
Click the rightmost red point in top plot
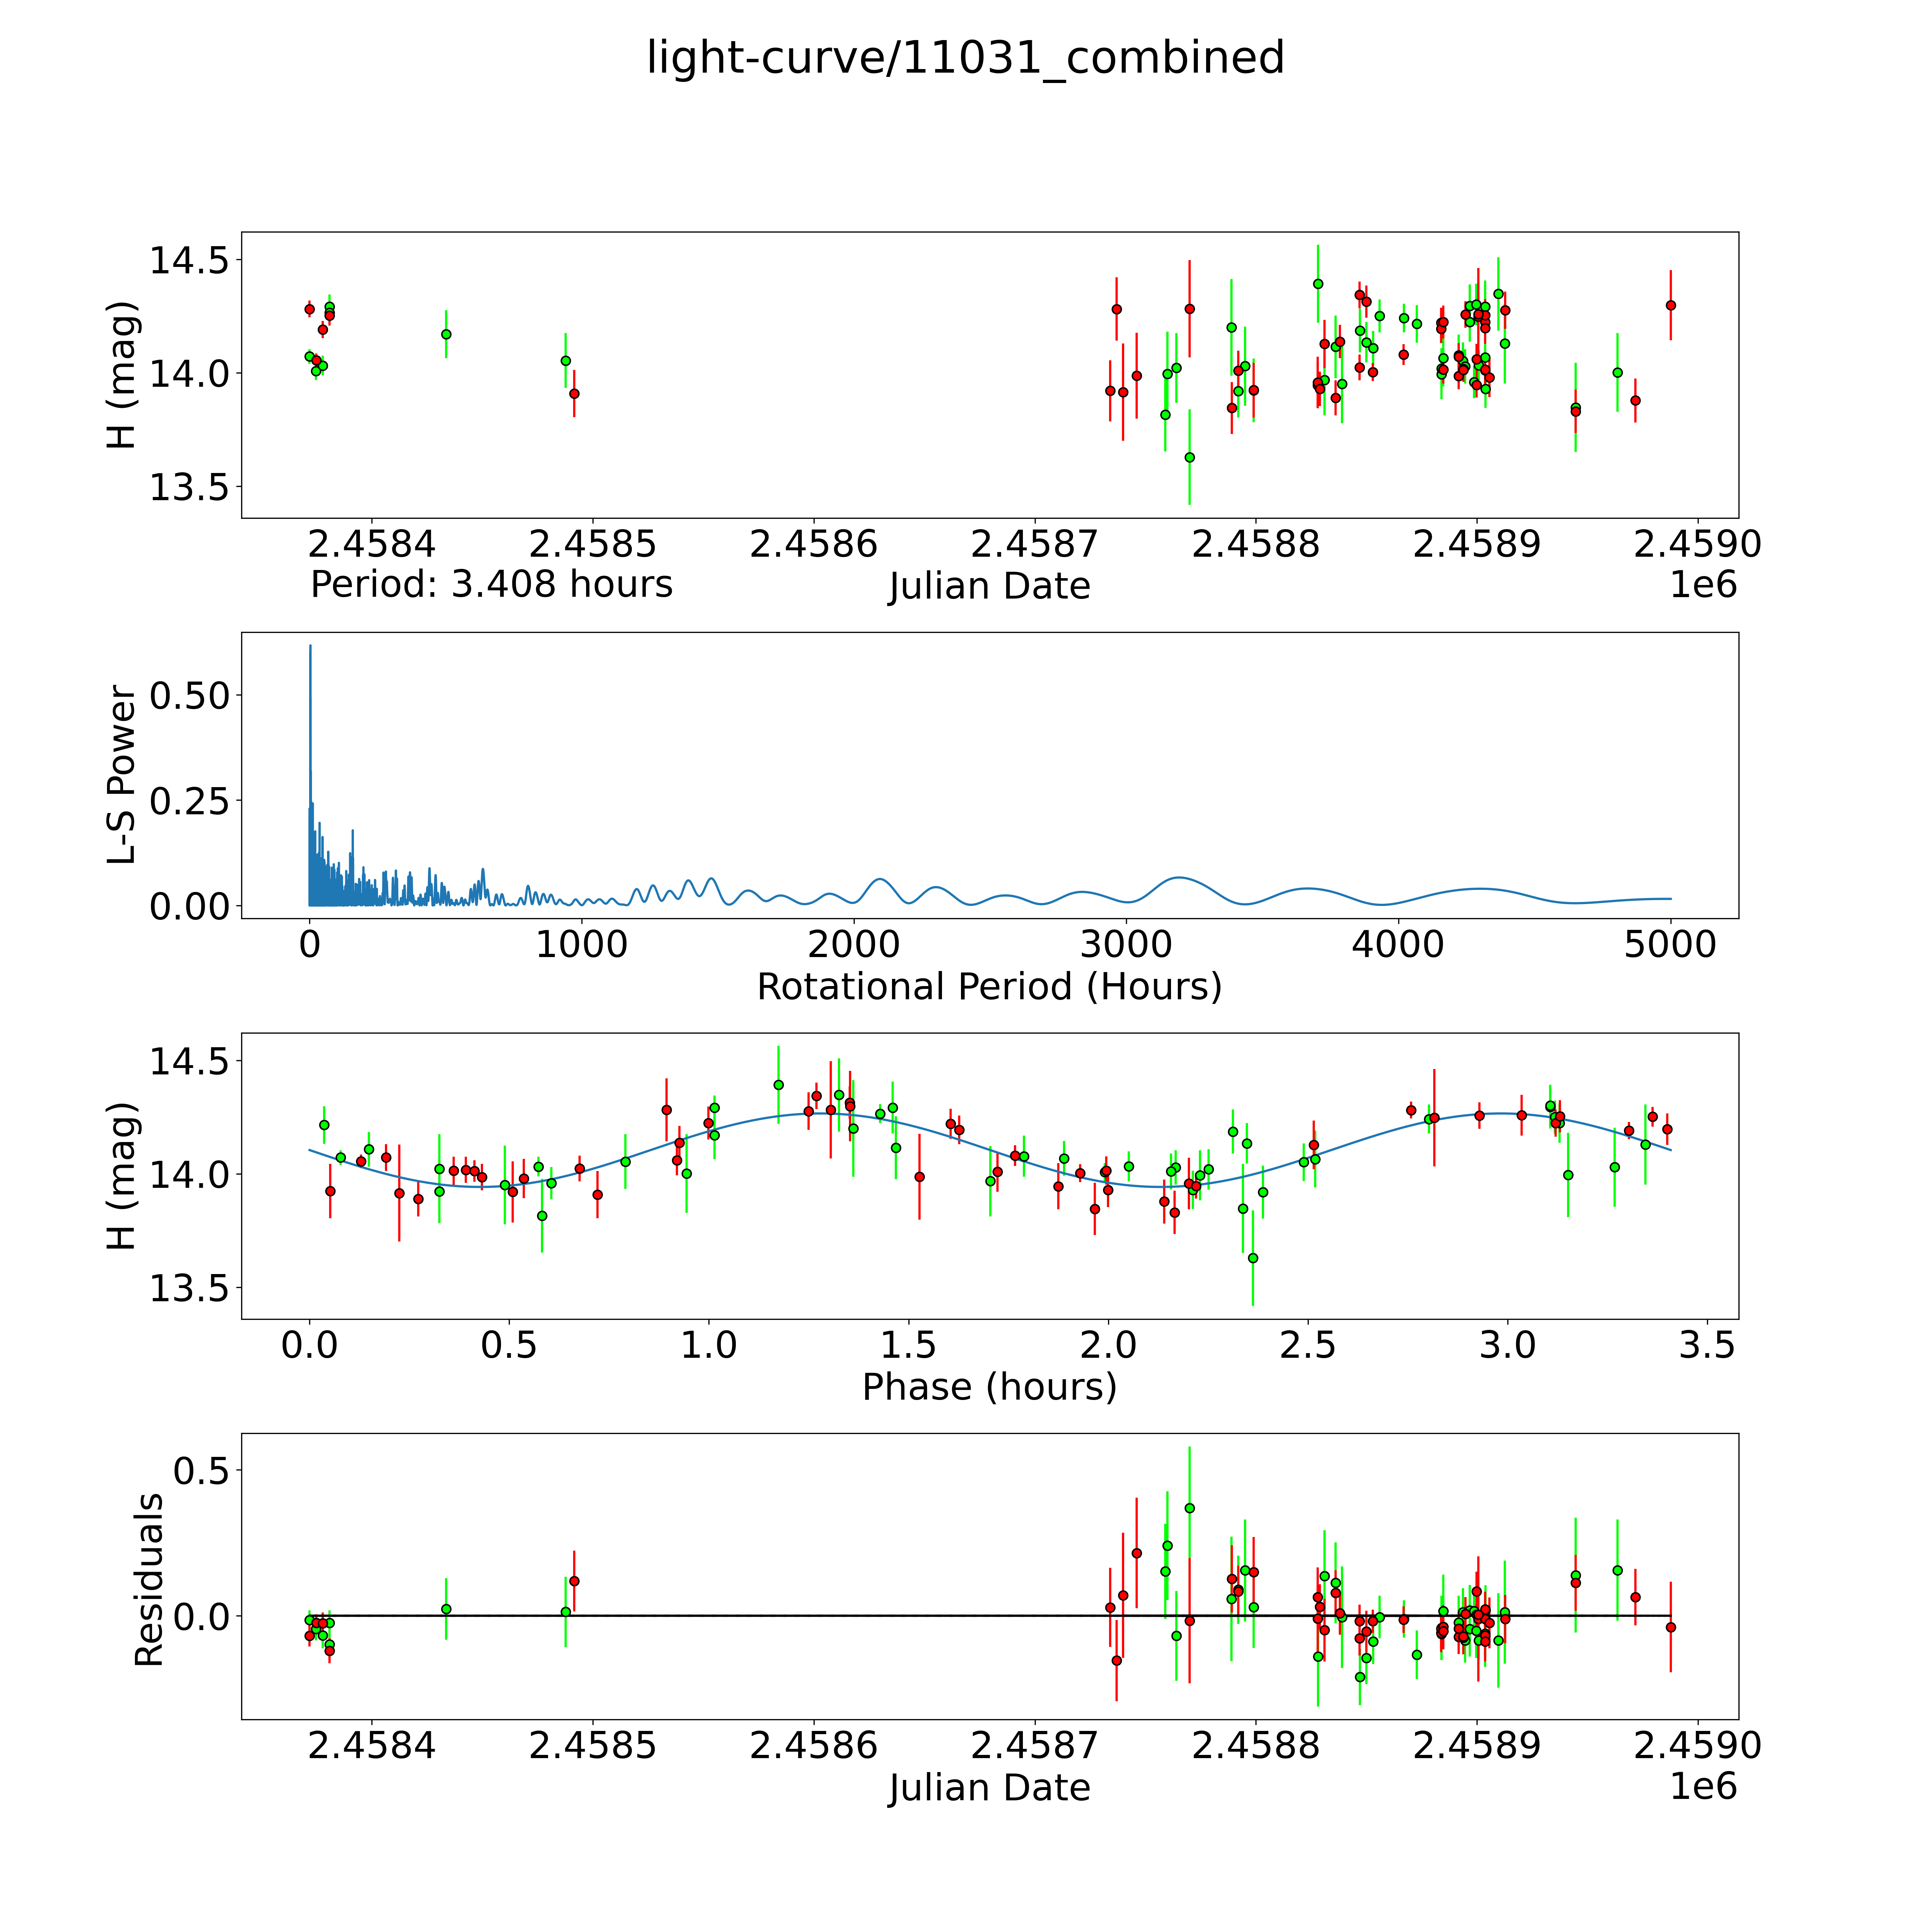[x=1670, y=305]
